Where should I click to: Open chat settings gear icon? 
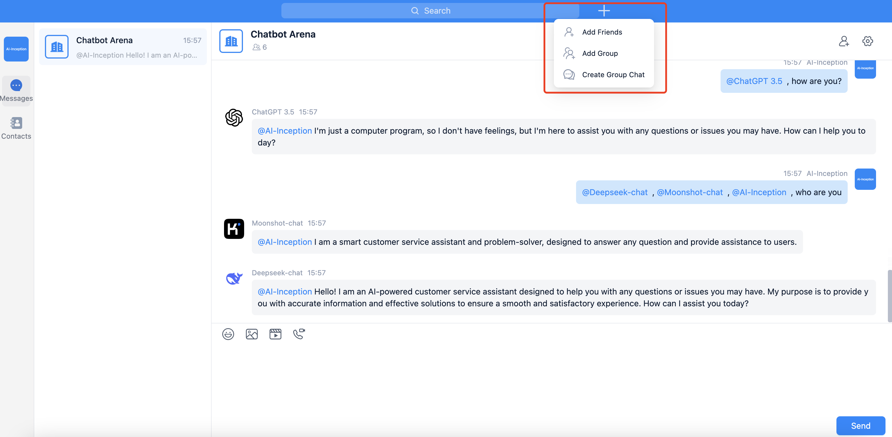(x=867, y=41)
